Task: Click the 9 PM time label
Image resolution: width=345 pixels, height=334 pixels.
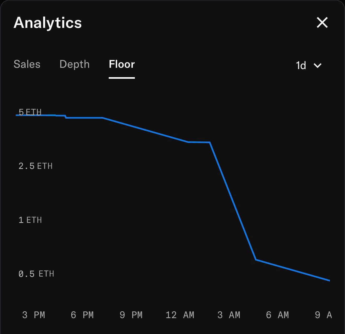Action: (131, 315)
